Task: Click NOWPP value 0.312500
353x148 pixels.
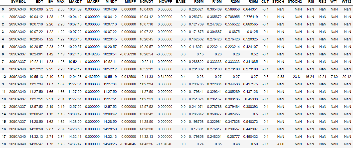Action: pos(165,77)
